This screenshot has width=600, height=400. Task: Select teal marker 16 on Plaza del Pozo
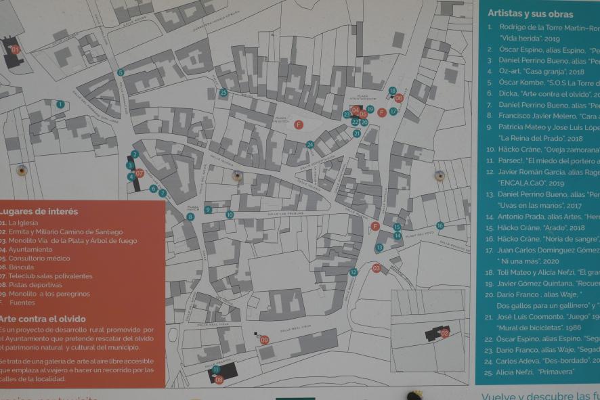[440, 225]
